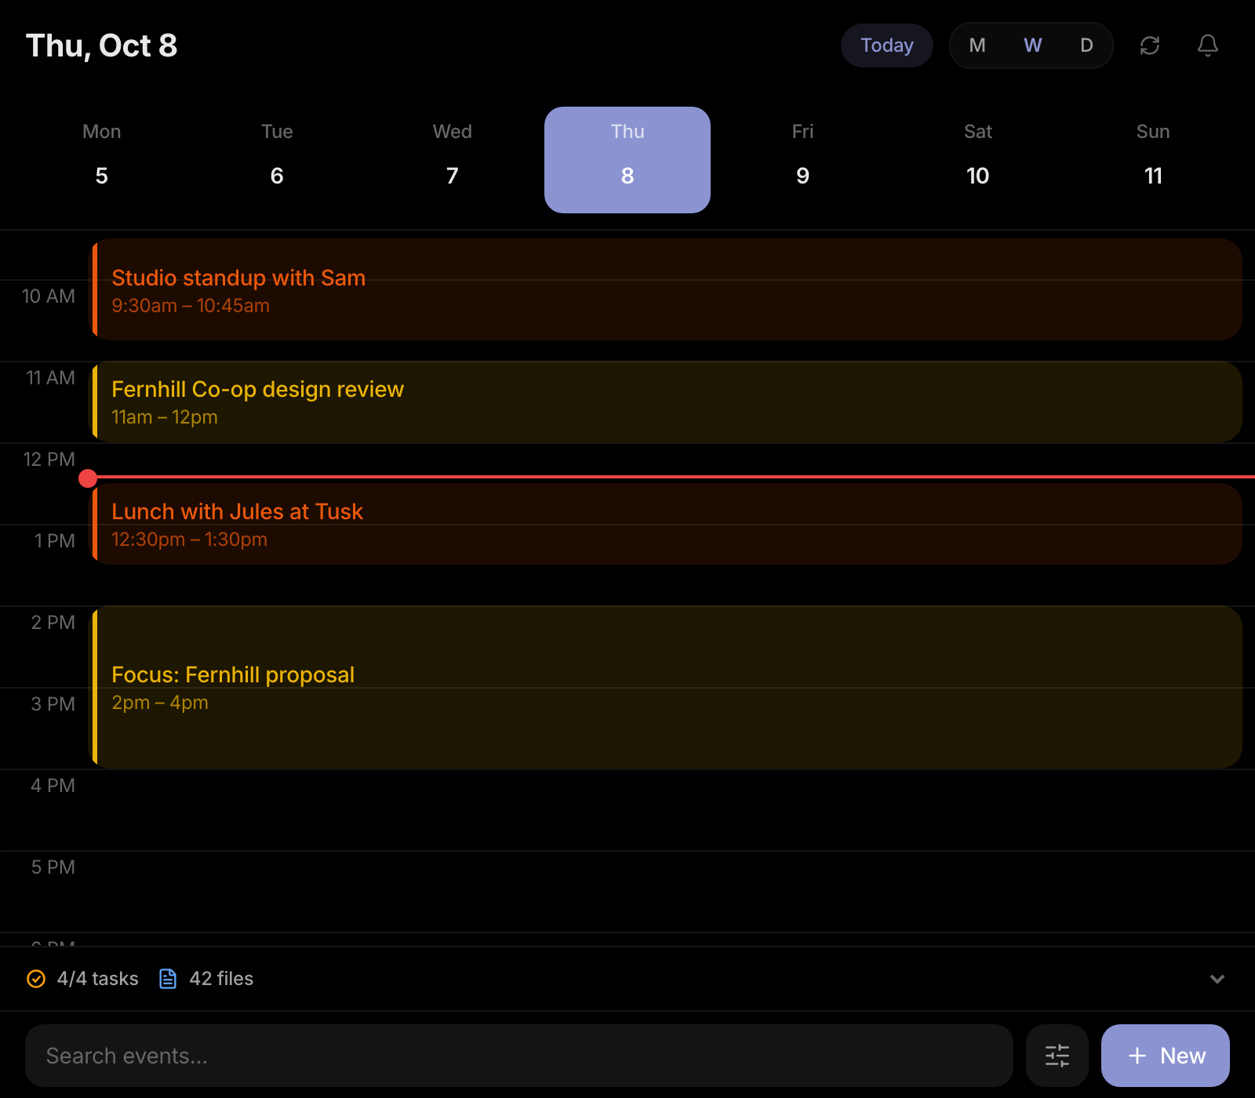The image size is (1255, 1098).
Task: Click the 11am – 12pm time text
Action: pyautogui.click(x=165, y=417)
